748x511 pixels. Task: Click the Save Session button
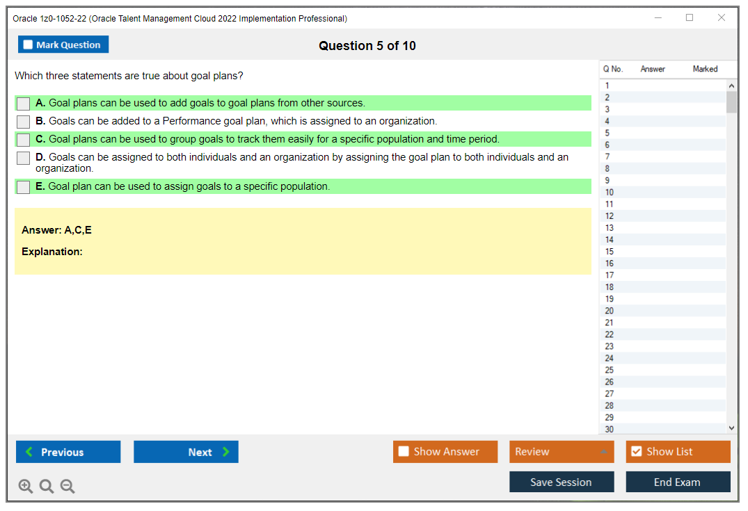pos(562,482)
